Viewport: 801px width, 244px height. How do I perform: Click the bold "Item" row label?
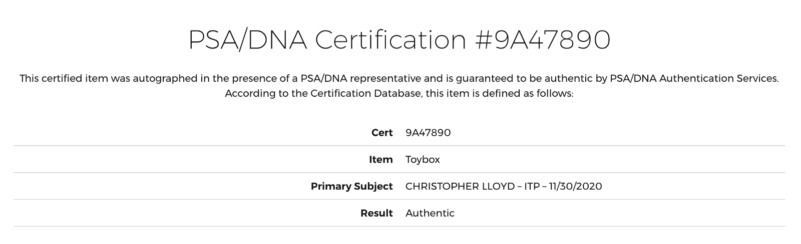click(381, 160)
